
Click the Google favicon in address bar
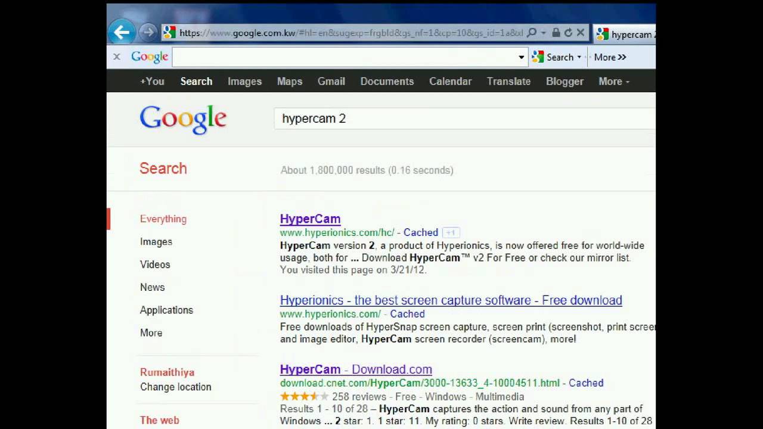(x=170, y=33)
